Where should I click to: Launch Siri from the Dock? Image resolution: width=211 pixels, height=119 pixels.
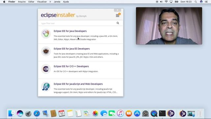[20, 113]
